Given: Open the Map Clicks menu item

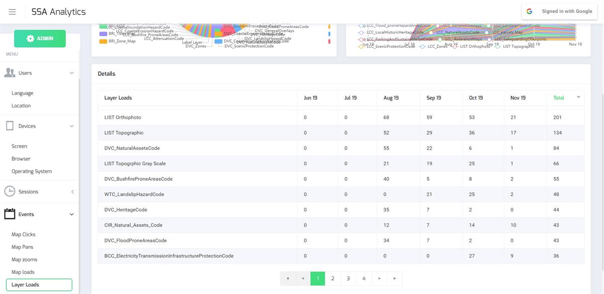Looking at the screenshot, I should click(x=24, y=235).
